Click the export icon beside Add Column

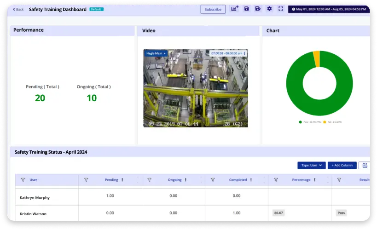365,165
